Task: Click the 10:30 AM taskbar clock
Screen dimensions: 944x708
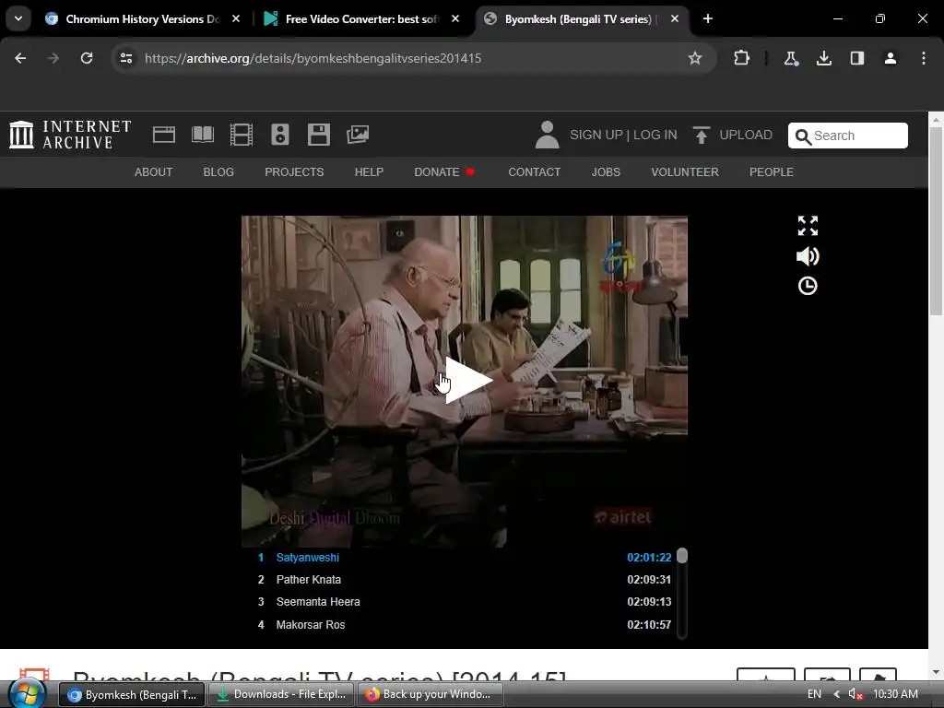Action: tap(895, 694)
